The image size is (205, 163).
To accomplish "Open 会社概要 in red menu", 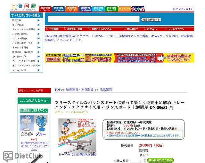I will tap(54, 29).
